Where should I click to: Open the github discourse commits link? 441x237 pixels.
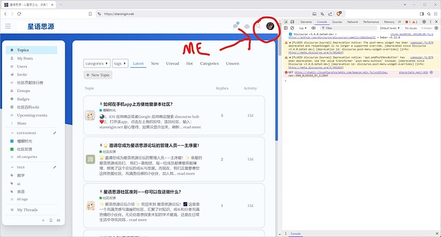(332, 38)
